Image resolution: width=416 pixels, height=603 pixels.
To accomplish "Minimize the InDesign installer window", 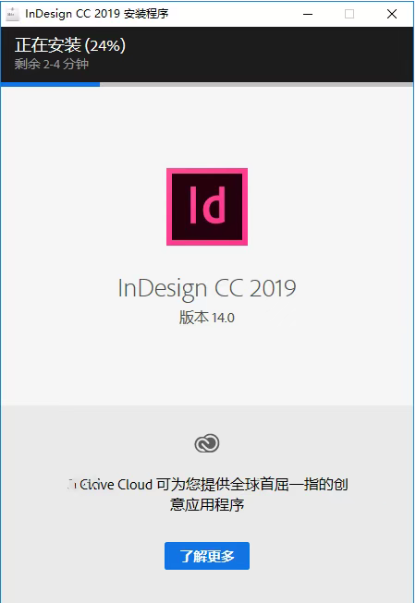I will 308,14.
